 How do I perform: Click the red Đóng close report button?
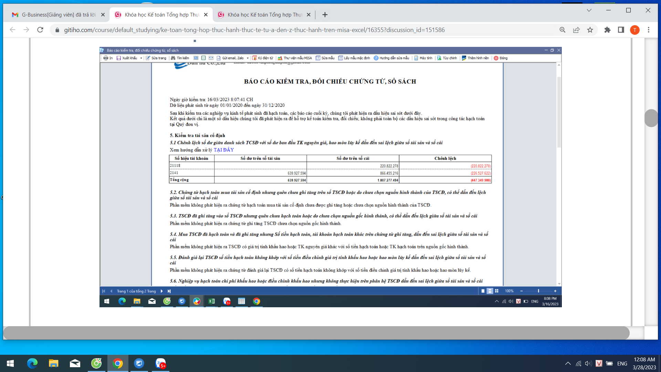point(501,58)
